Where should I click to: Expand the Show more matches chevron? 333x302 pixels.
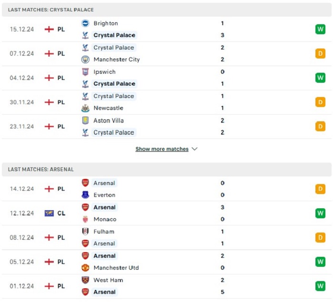[195, 149]
